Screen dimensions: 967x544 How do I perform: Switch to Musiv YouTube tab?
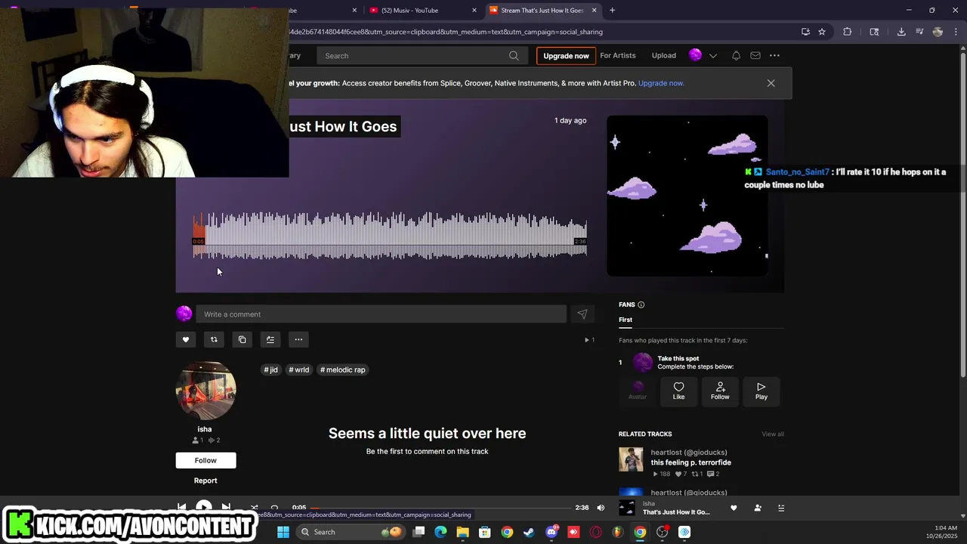(423, 10)
